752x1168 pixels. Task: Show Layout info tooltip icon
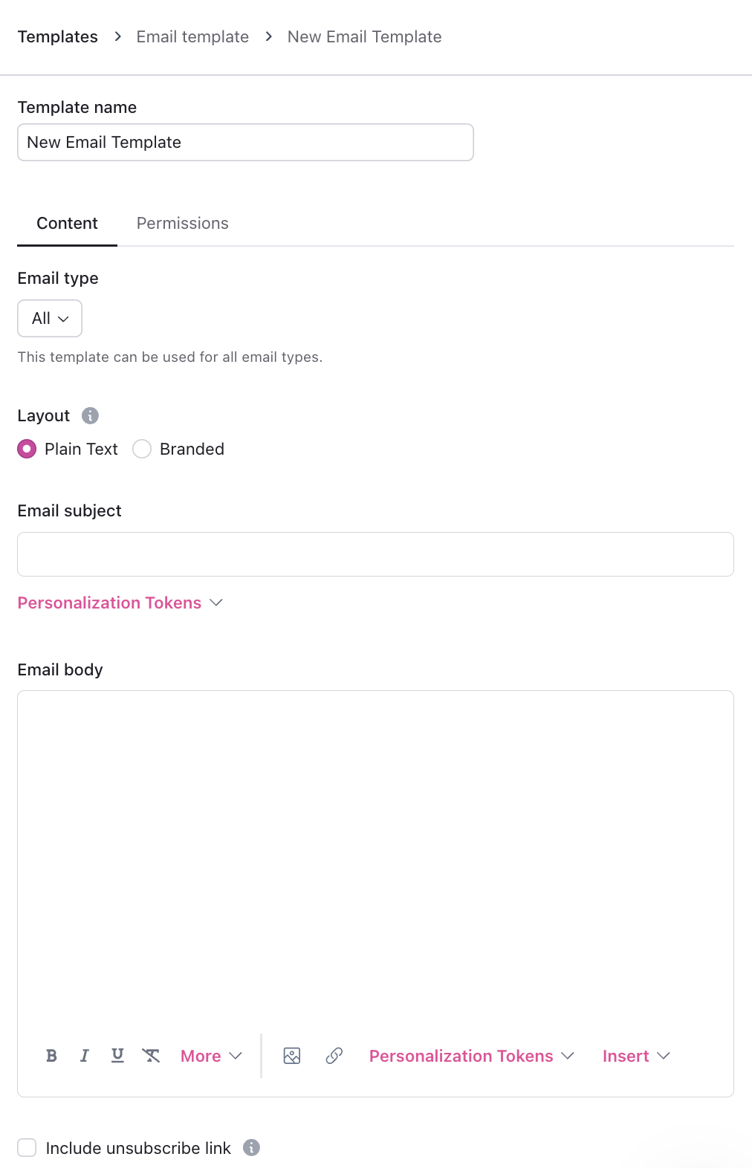pos(90,415)
